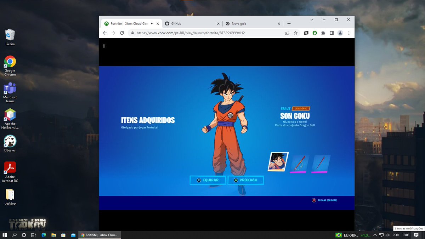
Task: Click the orange LENDÁRIO rarity tag
Action: tap(301, 108)
